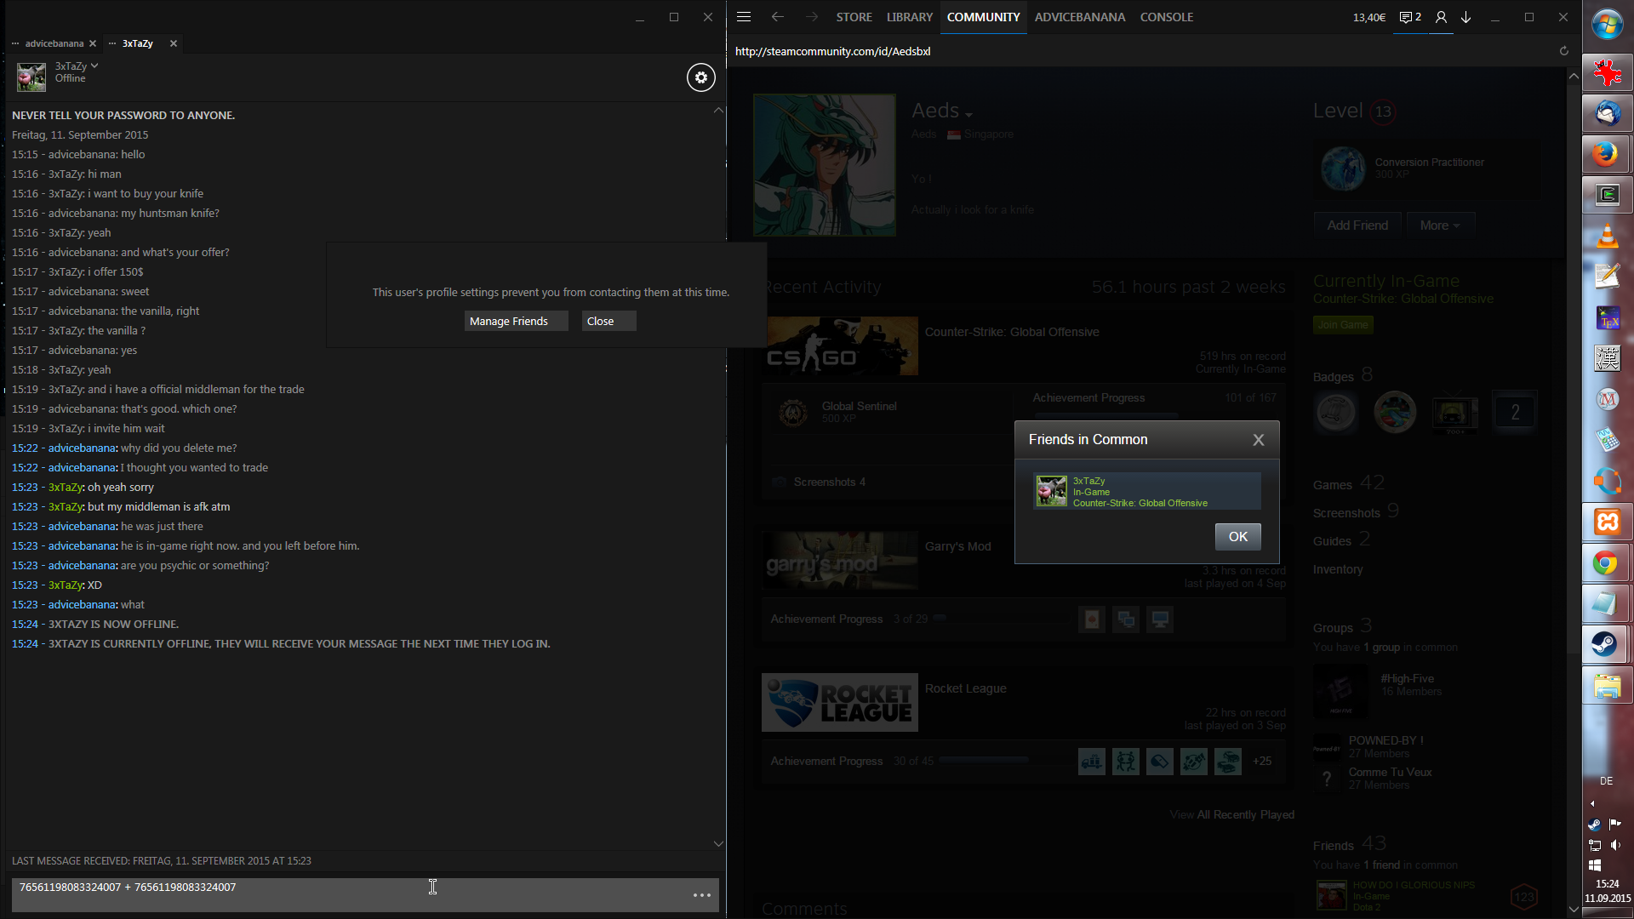The image size is (1634, 919).
Task: Open Firefox from the taskbar
Action: tap(1606, 154)
